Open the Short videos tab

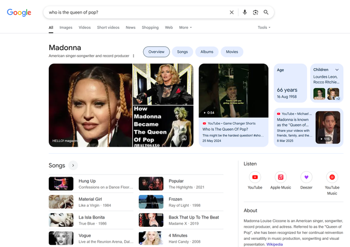tap(108, 28)
